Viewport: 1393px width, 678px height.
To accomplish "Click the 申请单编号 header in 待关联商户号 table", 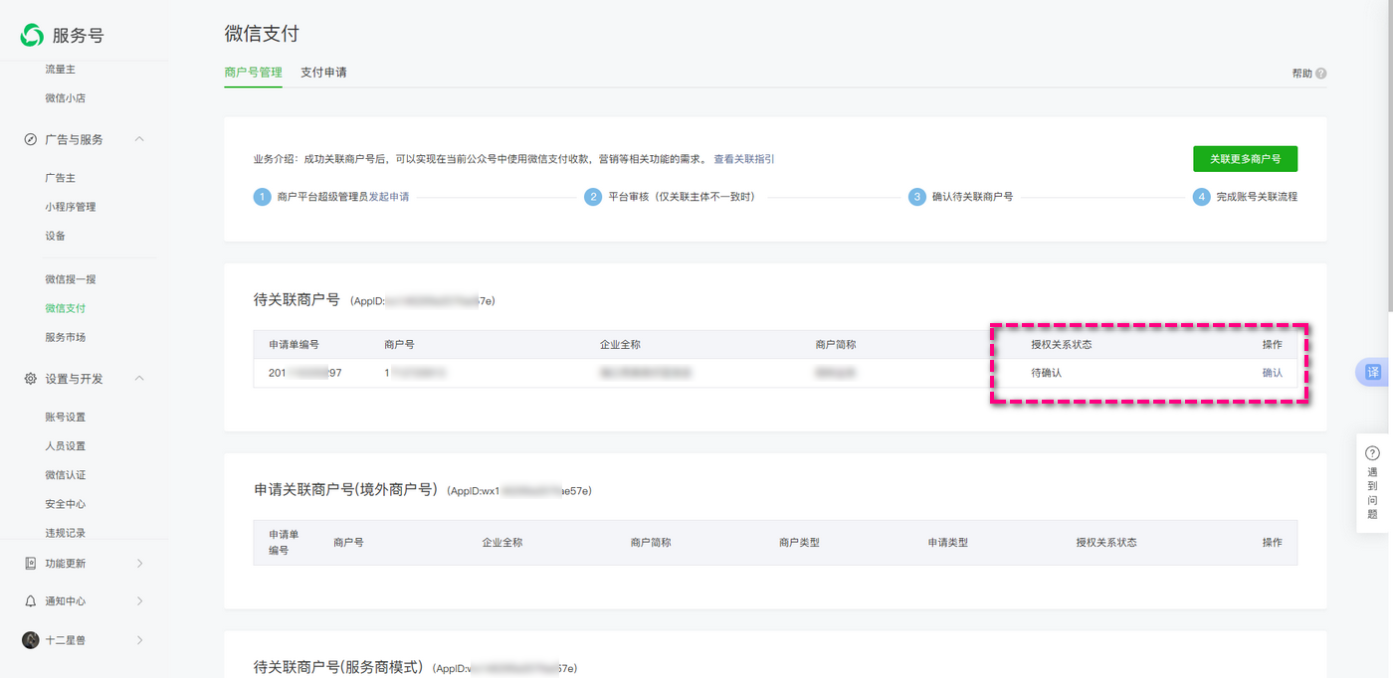I will 294,344.
